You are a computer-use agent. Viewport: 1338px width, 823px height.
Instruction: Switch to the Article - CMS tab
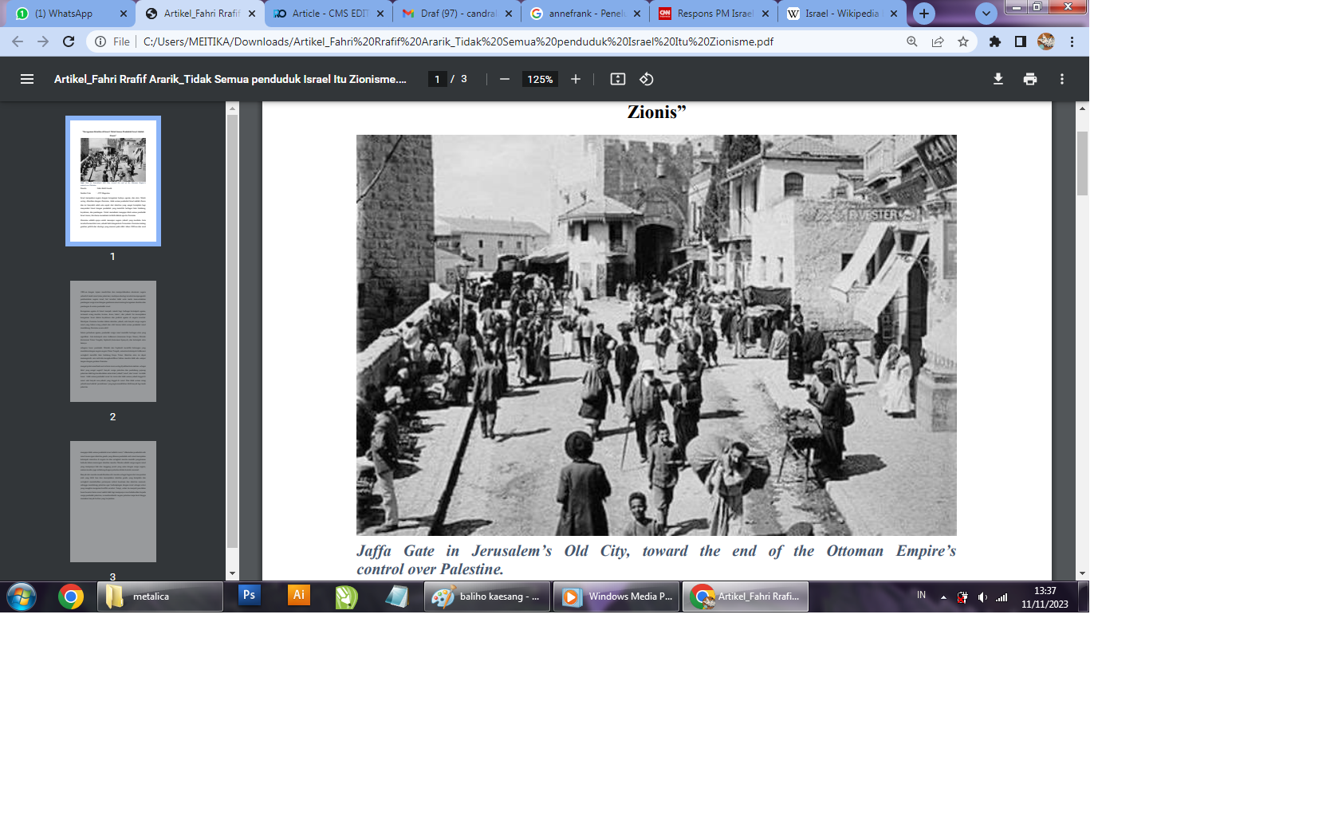click(x=329, y=14)
